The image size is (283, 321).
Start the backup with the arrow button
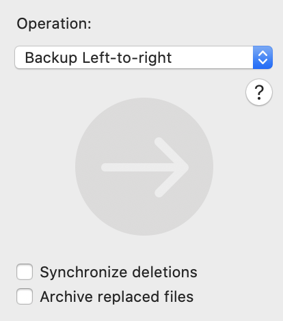coord(144,167)
